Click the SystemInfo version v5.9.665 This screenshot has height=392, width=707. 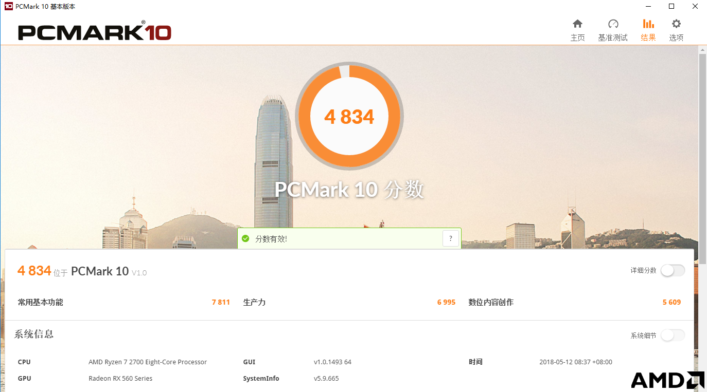click(x=326, y=378)
